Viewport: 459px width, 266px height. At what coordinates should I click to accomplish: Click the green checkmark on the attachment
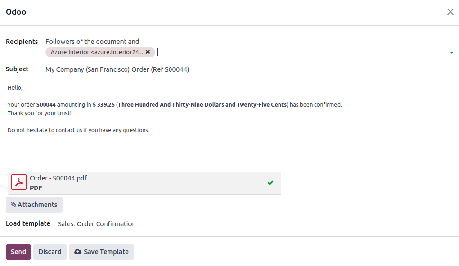pyautogui.click(x=270, y=183)
